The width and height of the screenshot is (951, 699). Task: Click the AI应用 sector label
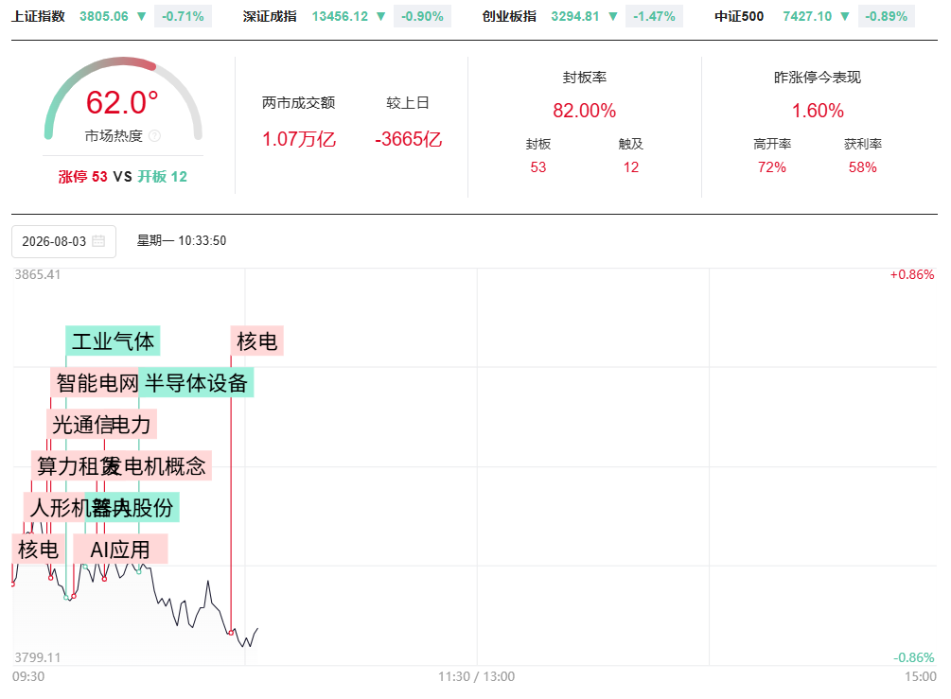(120, 550)
